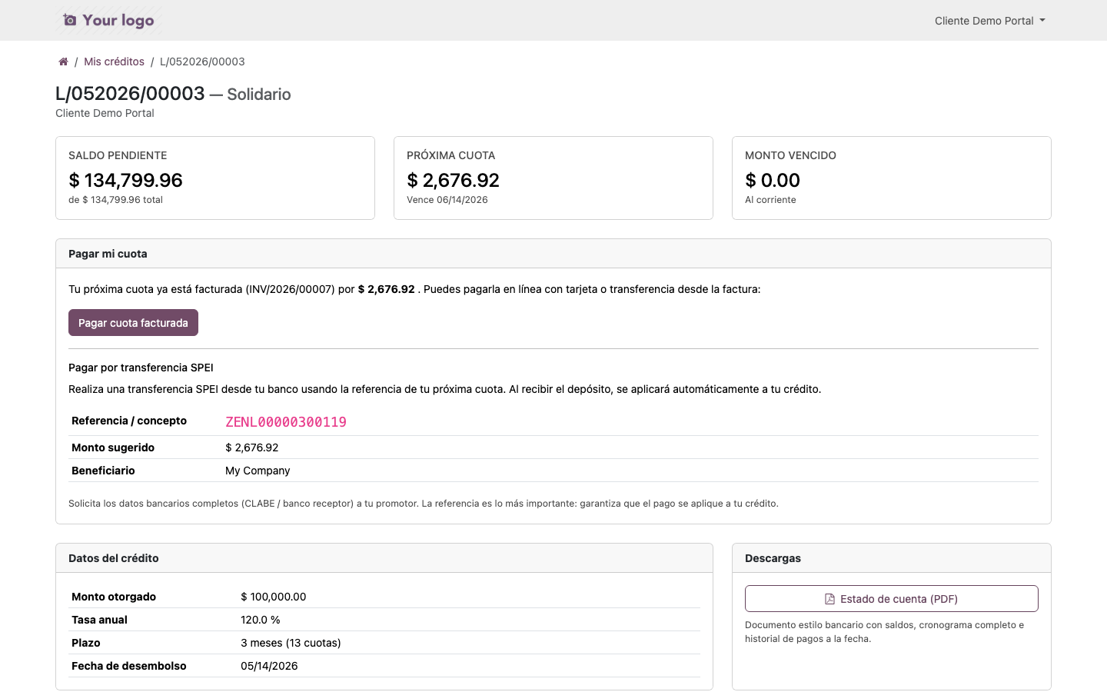Click the Your logo camera image

click(108, 21)
